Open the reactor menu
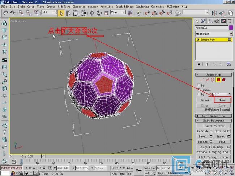The width and height of the screenshot is (235, 176). point(93,7)
